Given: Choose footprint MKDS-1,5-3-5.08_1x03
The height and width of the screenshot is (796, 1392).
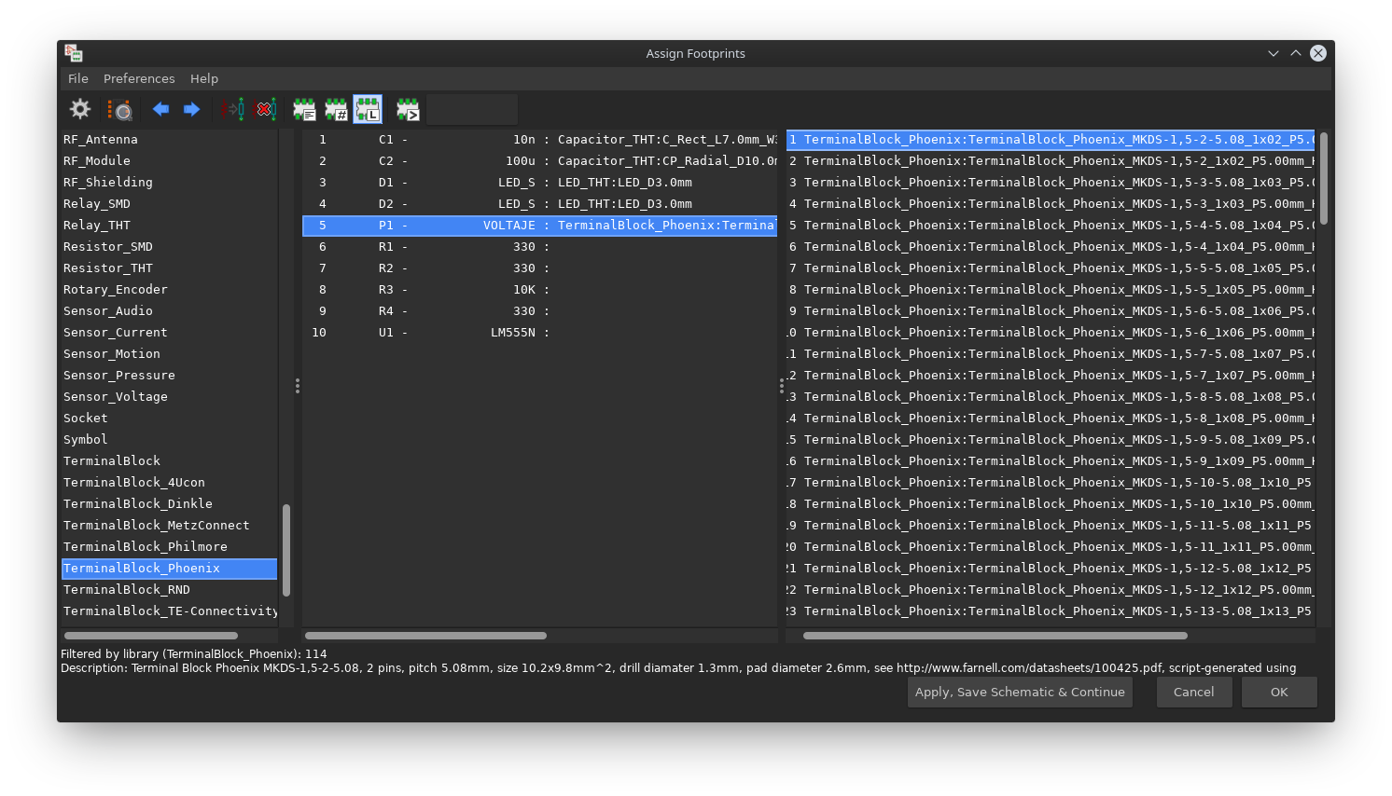Looking at the screenshot, I should pos(1051,183).
